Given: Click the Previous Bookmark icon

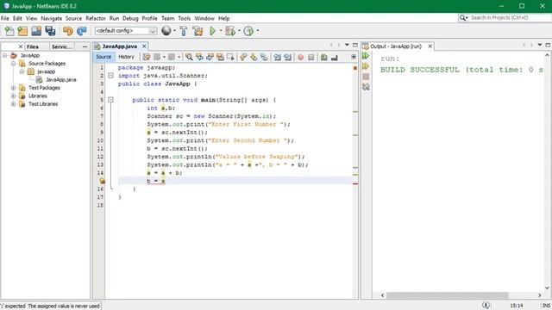Looking at the screenshot, I should pos(243,57).
